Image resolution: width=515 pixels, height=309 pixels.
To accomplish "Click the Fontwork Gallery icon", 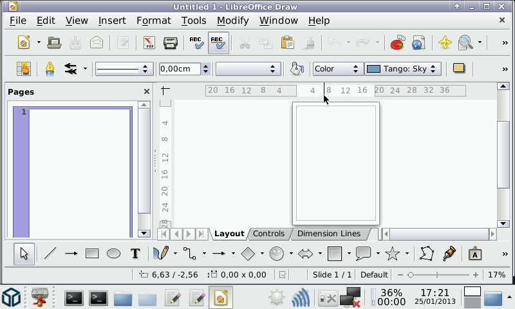I will click(474, 254).
